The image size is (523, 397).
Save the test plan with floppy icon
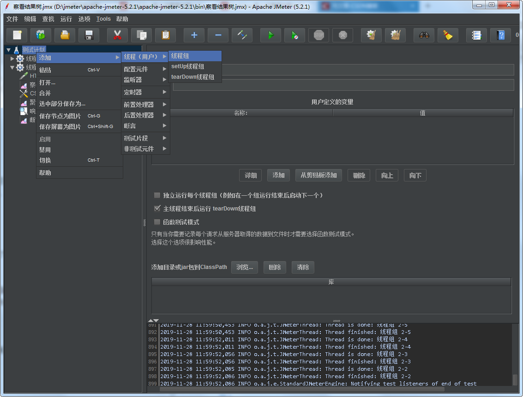tap(89, 35)
